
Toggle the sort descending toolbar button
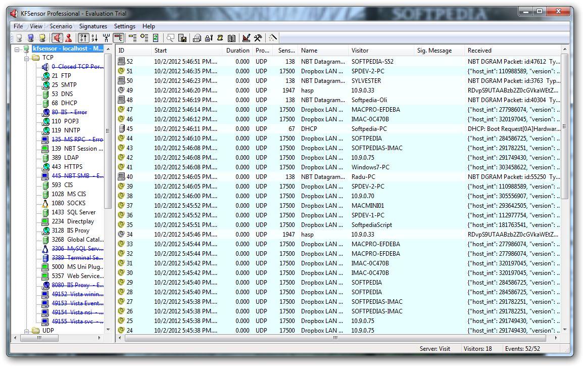(x=94, y=38)
